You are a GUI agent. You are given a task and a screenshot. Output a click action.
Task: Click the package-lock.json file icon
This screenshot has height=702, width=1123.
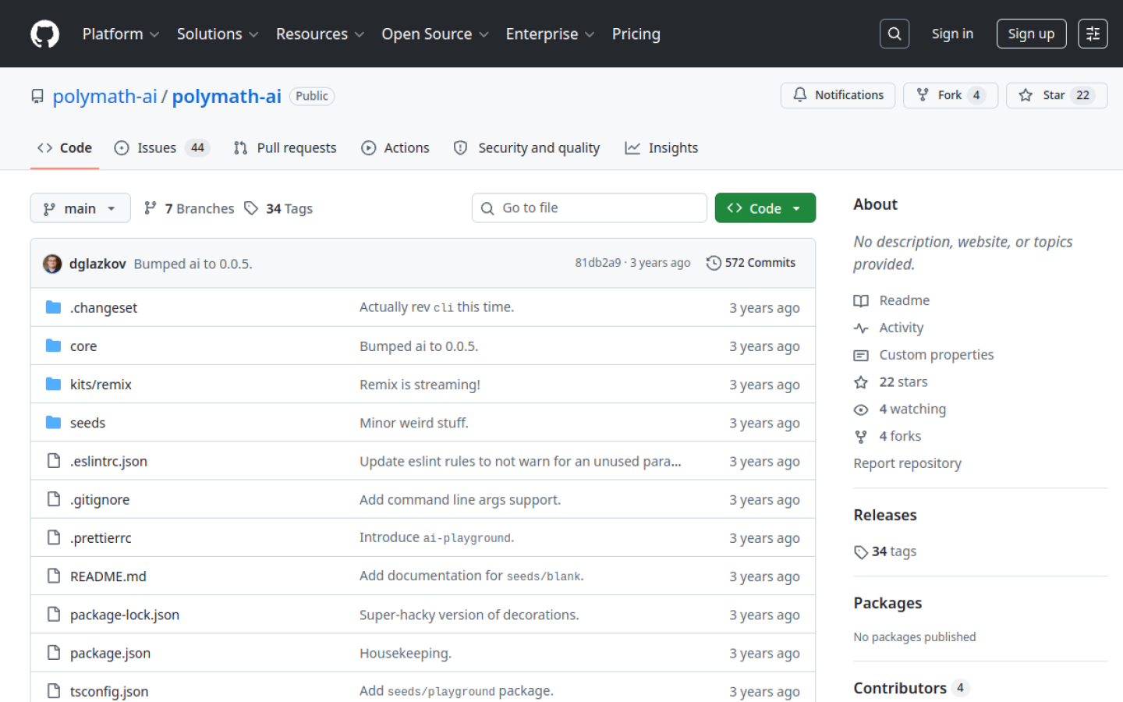coord(53,614)
